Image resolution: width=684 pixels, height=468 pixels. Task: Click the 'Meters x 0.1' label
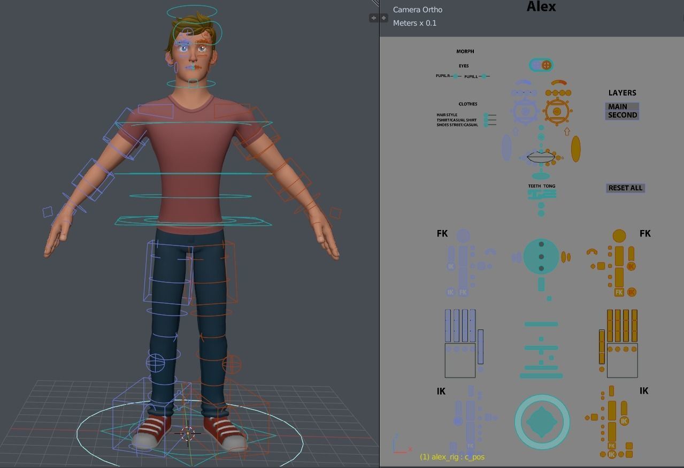click(x=414, y=23)
